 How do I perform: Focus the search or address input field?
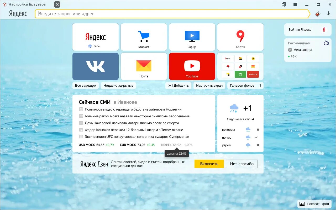point(172,14)
